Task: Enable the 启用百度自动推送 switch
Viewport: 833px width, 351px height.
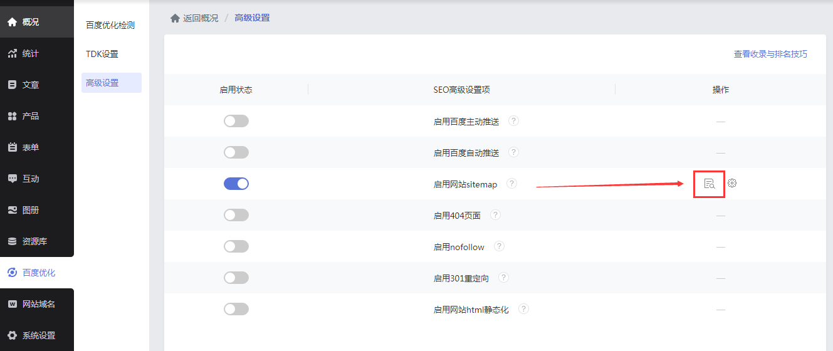Action: tap(236, 152)
